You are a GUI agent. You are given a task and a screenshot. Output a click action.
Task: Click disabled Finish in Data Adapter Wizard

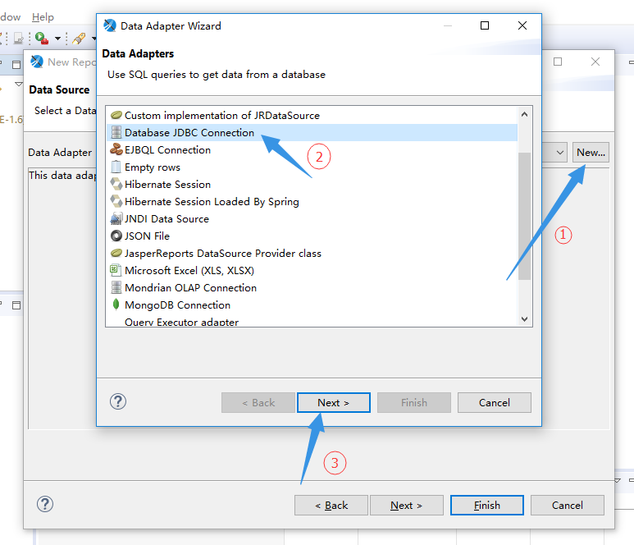coord(414,402)
